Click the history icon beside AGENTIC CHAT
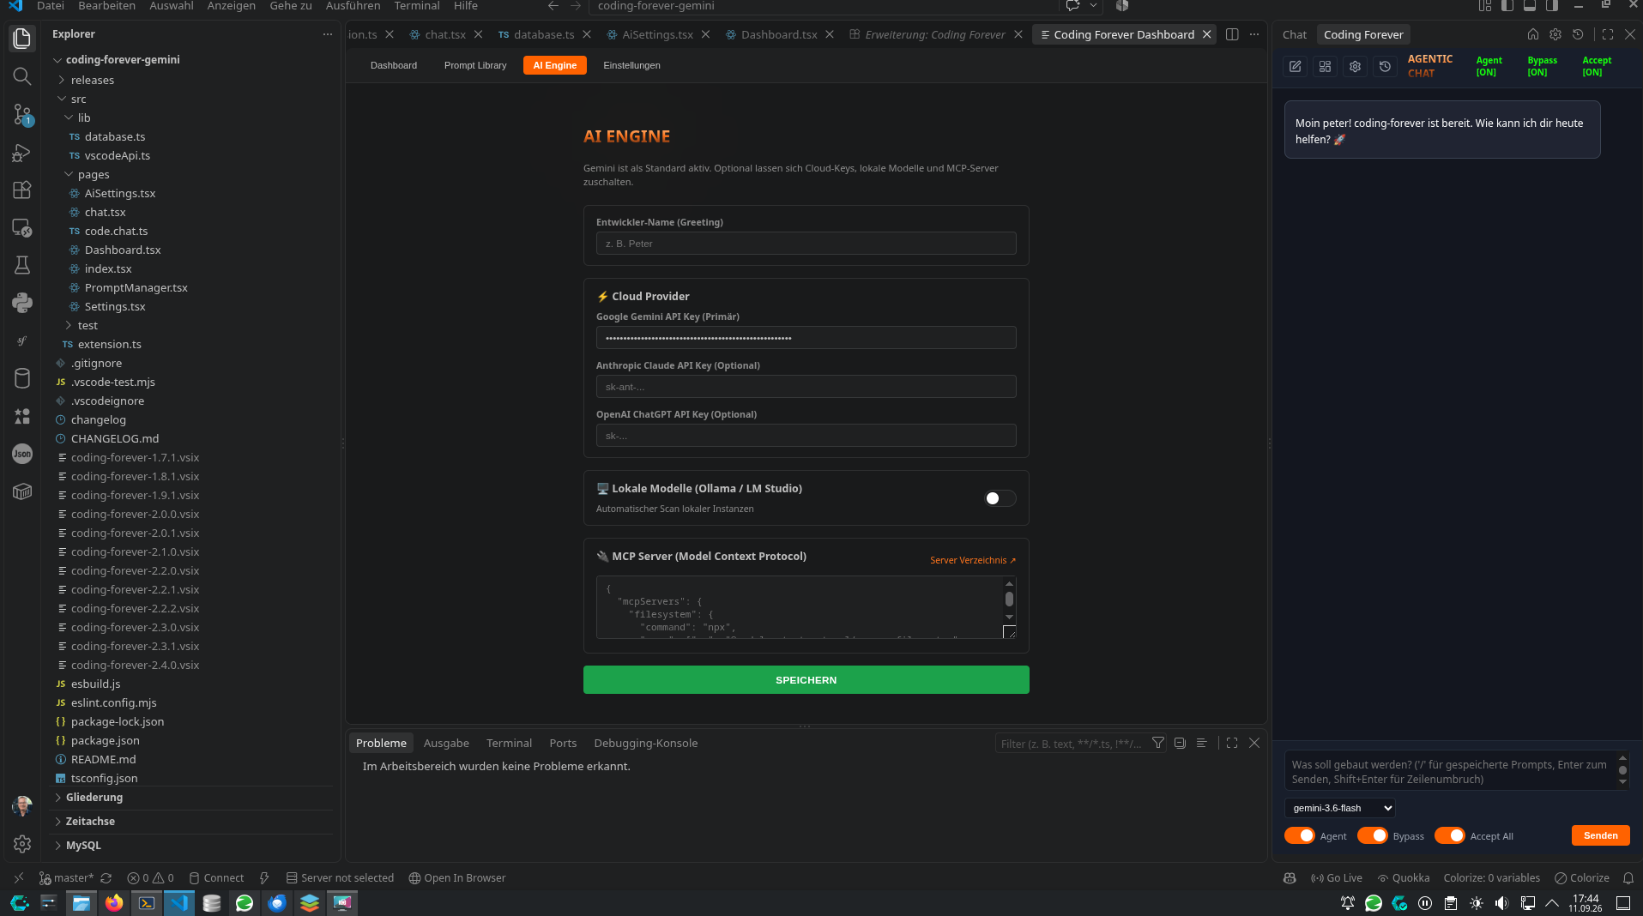 [x=1385, y=66]
